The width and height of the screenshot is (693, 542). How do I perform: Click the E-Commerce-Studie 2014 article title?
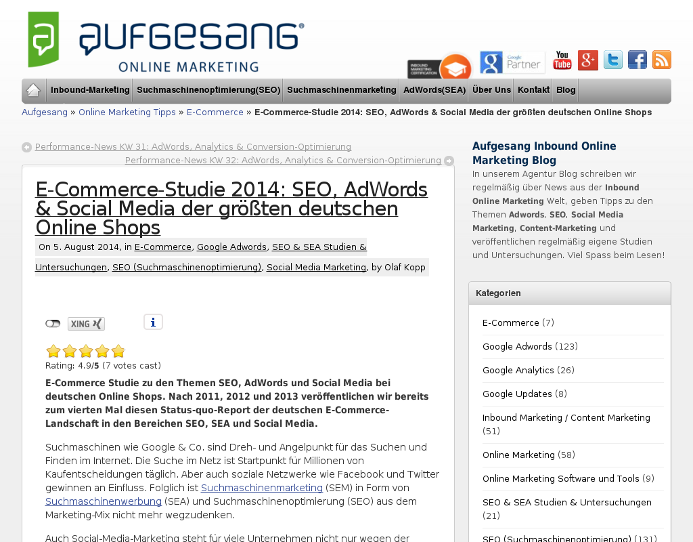pyautogui.click(x=231, y=209)
